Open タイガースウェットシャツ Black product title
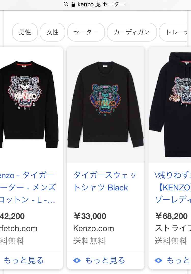Screen dimensions: 191x274 pyautogui.click(x=105, y=181)
